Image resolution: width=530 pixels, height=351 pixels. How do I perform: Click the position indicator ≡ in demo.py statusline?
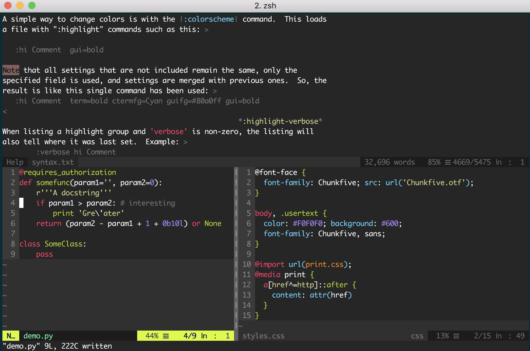166,336
